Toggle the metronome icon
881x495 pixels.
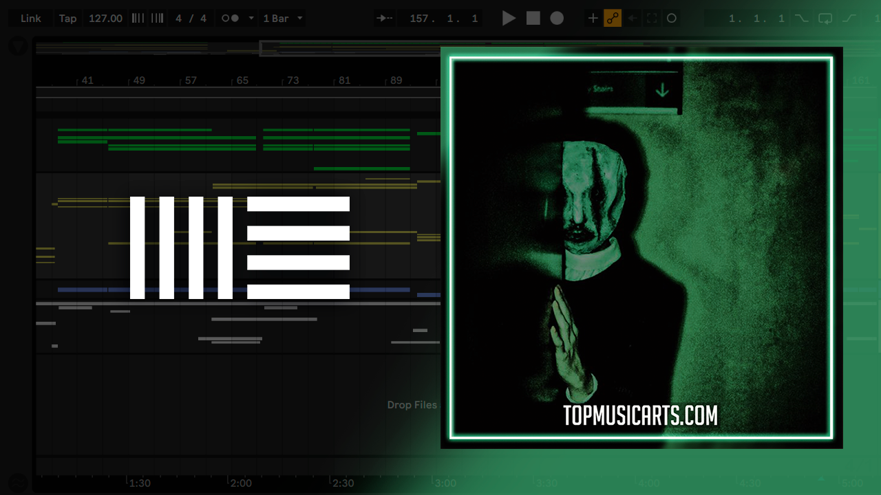(x=230, y=19)
